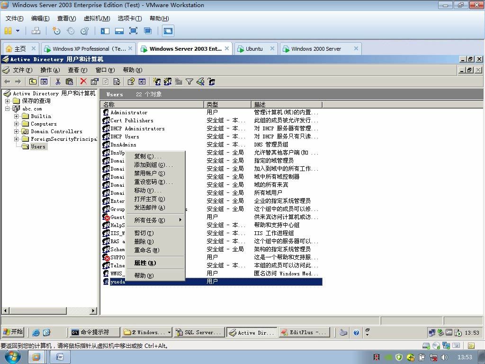Click the Properties icon in MMC toolbar
485x364 pixels.
(x=94, y=82)
